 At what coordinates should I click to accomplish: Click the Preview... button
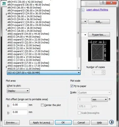coord(12,123)
